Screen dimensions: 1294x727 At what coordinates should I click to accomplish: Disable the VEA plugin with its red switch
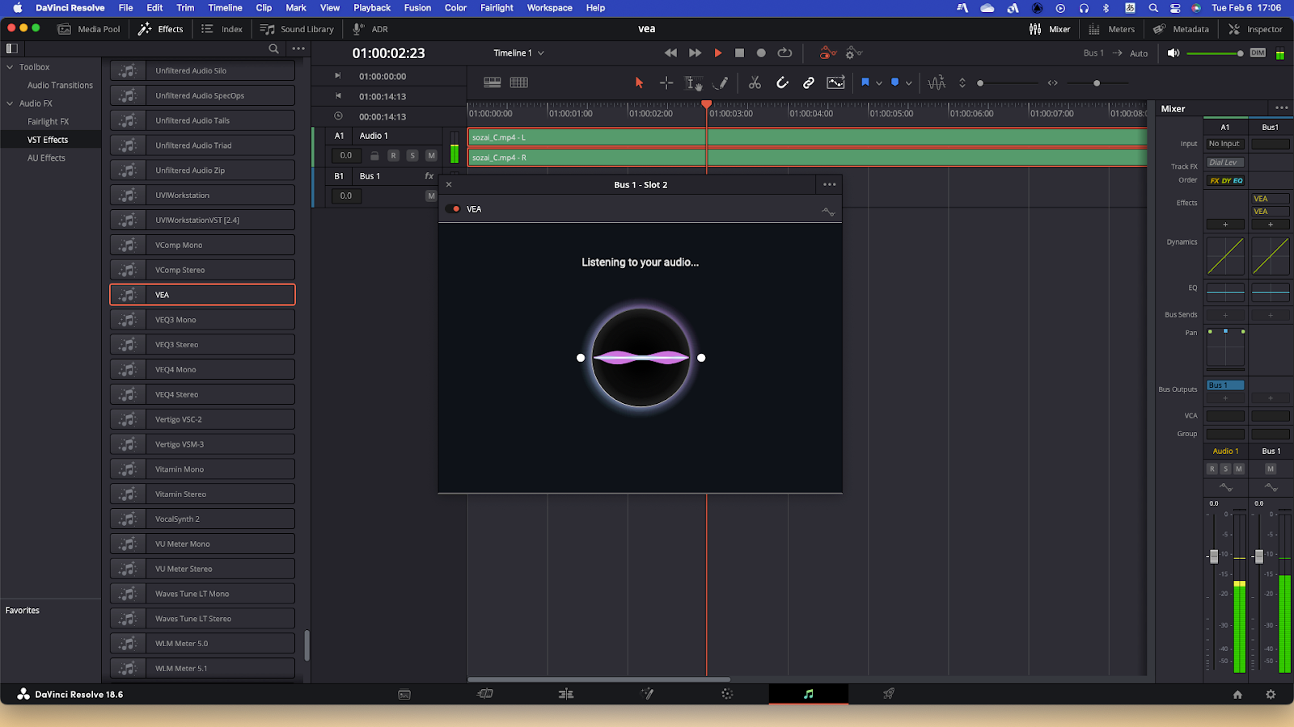453,209
